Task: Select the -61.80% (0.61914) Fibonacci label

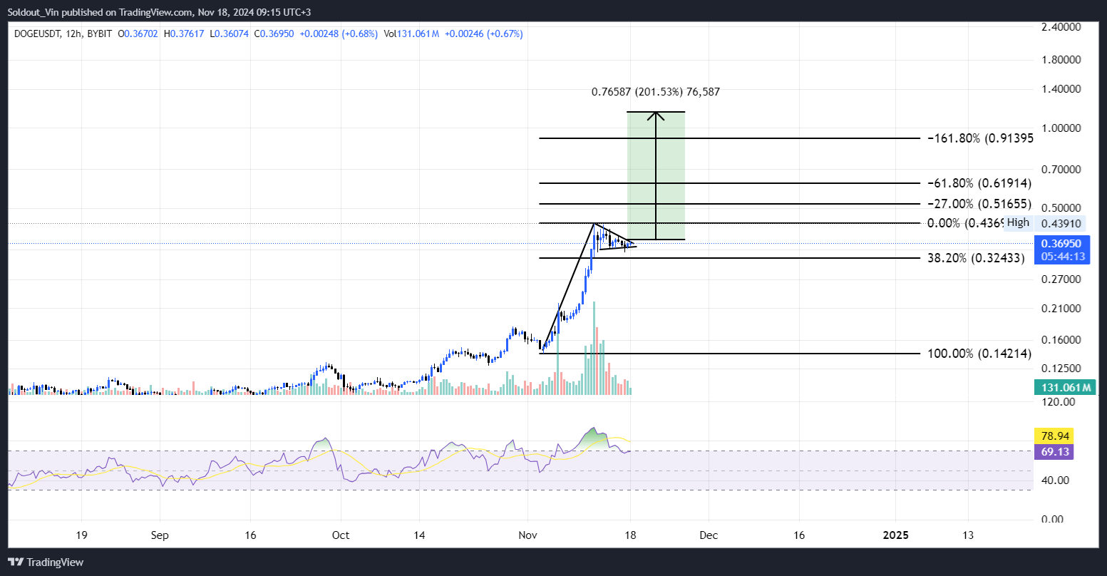Action: click(x=980, y=183)
